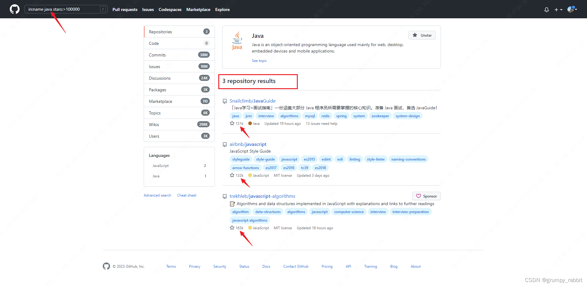Click the notifications bell icon

tap(547, 9)
